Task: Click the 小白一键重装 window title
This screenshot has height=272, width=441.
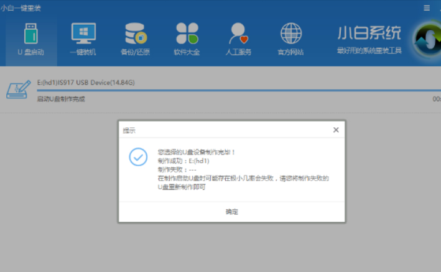Action: [21, 7]
